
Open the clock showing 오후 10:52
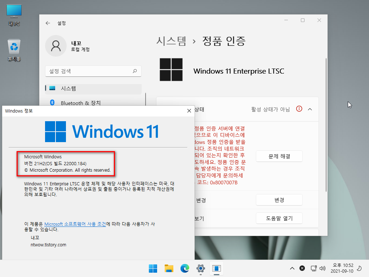click(342, 268)
